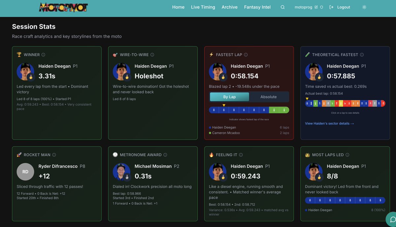Select first segment of Most Laps Led bar

click(310, 200)
